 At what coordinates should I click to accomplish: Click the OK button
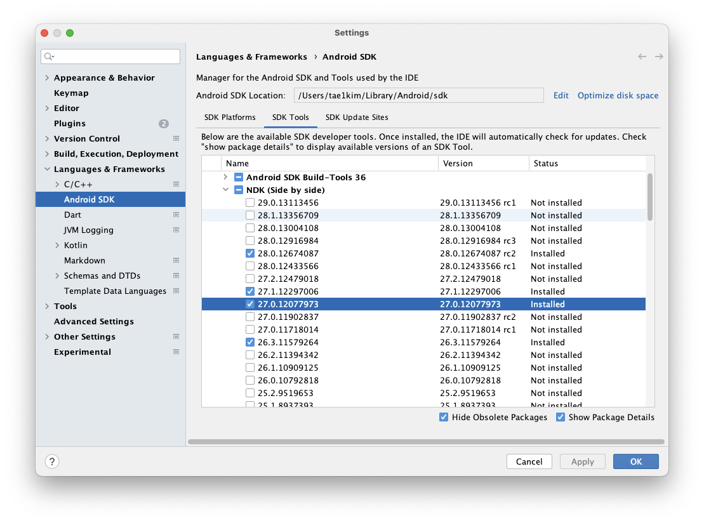(x=635, y=461)
